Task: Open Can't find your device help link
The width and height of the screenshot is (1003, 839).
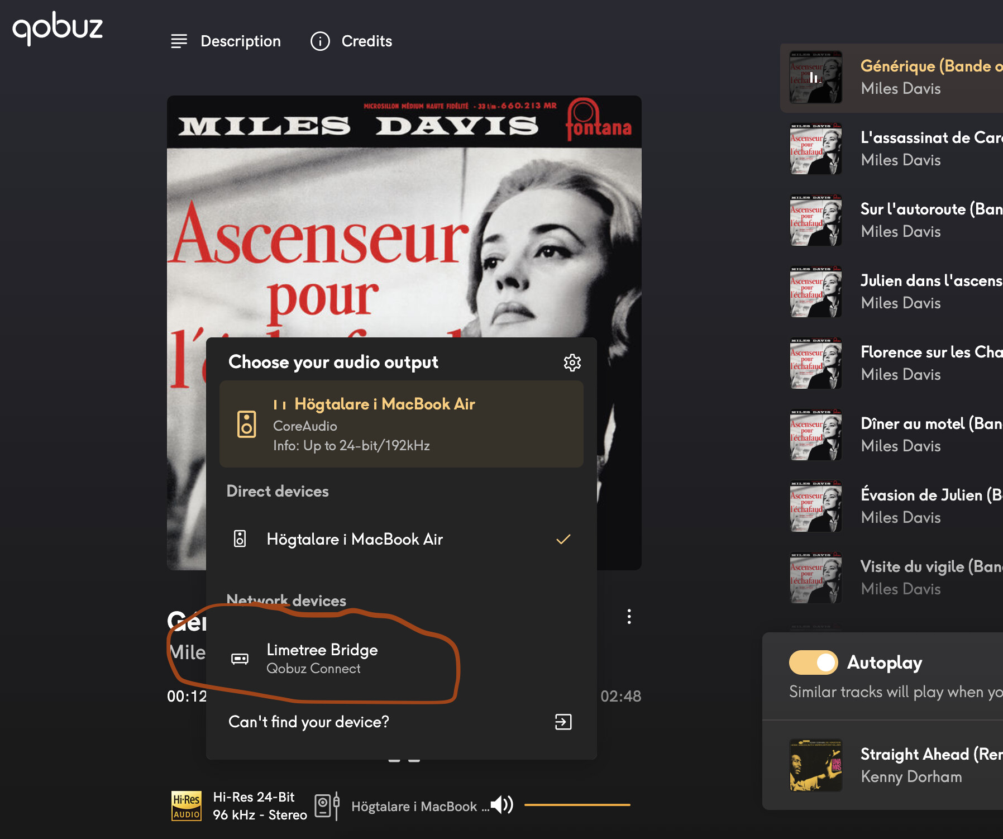Action: 309,722
